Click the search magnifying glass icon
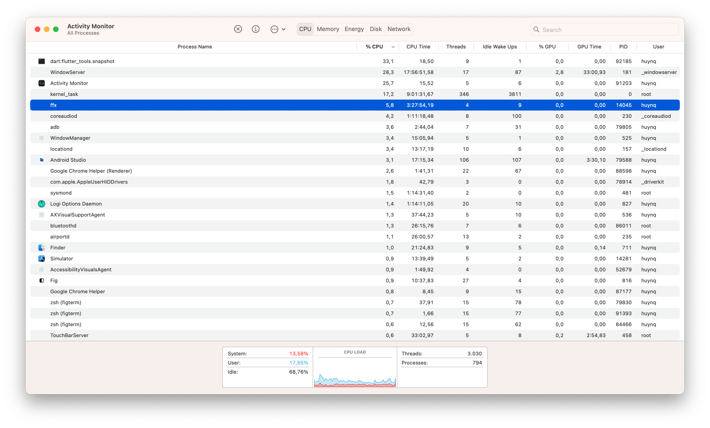This screenshot has width=710, height=428. (x=536, y=29)
